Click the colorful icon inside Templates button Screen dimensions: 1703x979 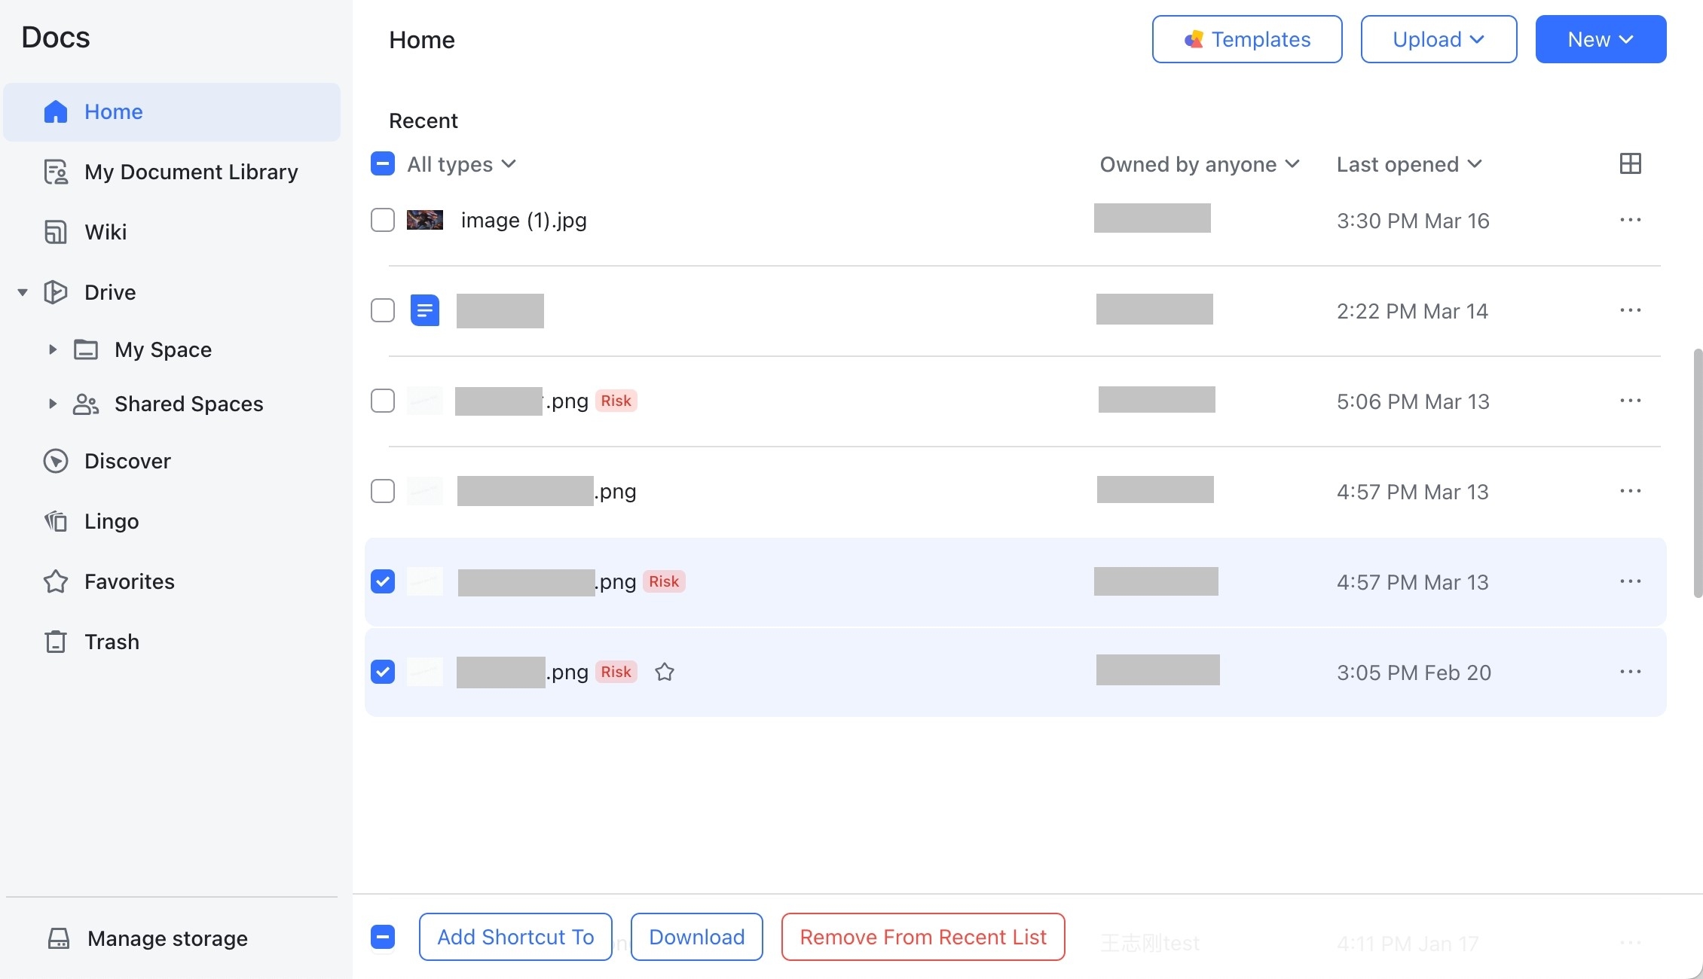point(1194,39)
